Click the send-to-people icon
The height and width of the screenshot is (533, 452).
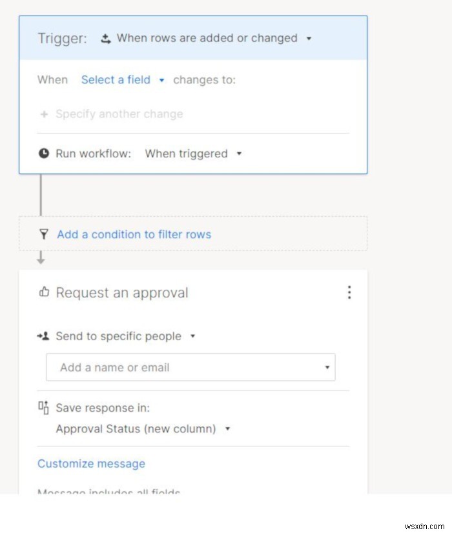coord(44,336)
